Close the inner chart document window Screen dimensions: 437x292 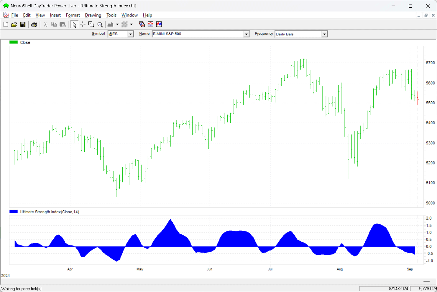[x=433, y=15]
